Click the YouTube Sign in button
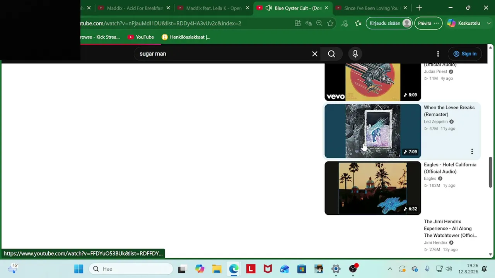 tap(465, 54)
